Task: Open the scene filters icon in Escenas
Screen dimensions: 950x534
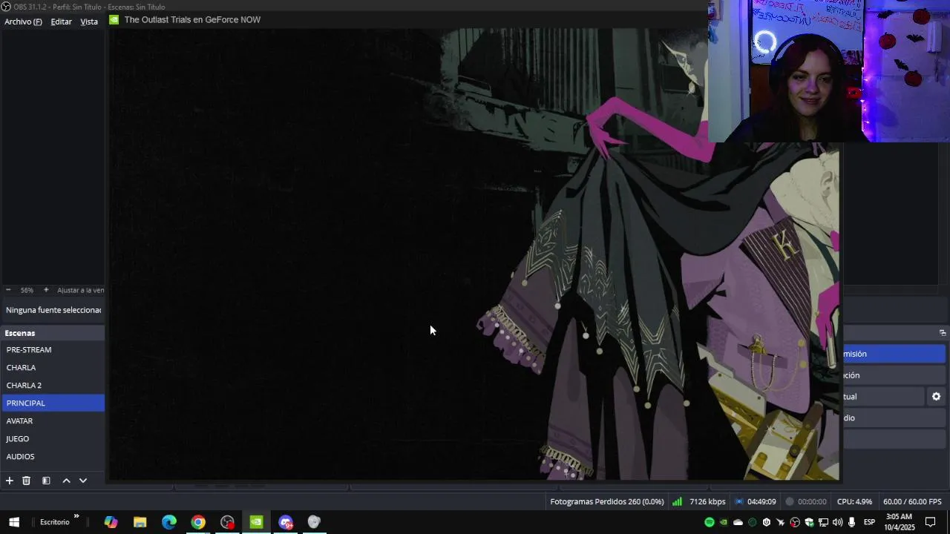Action: tap(46, 481)
